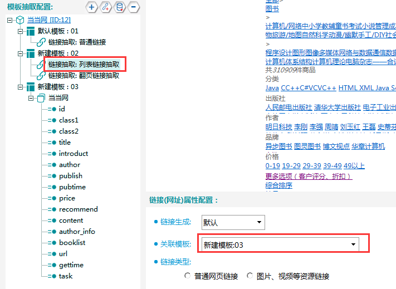Click the 图灵图书 brand link
396x289 pixels.
click(307, 146)
